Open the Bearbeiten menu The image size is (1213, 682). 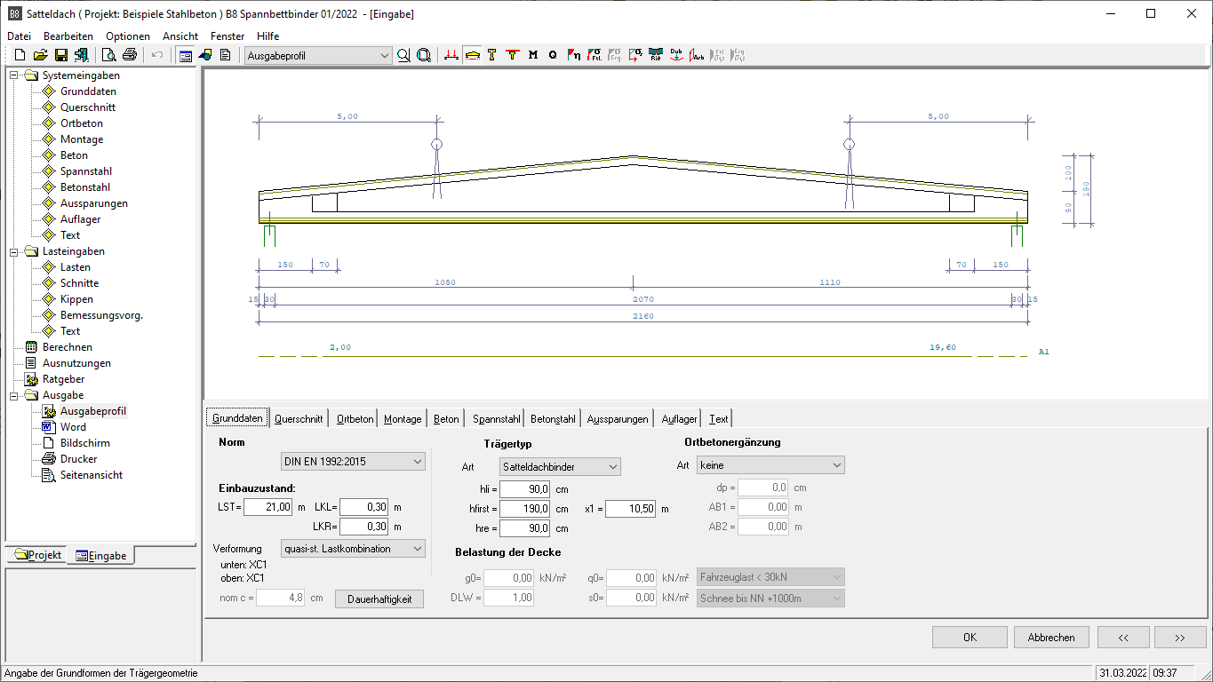coord(68,36)
